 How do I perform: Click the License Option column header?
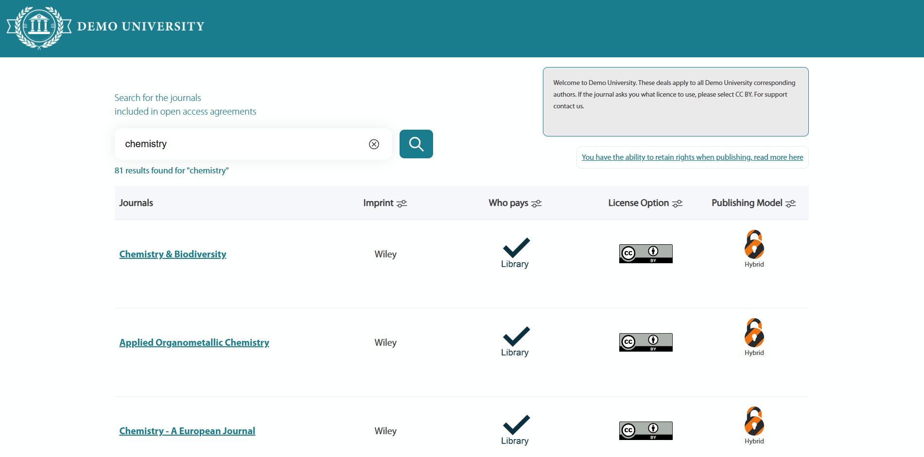(639, 203)
